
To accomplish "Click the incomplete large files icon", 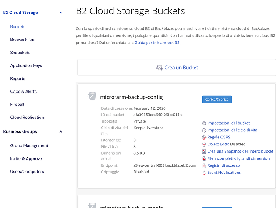I will (204, 158).
